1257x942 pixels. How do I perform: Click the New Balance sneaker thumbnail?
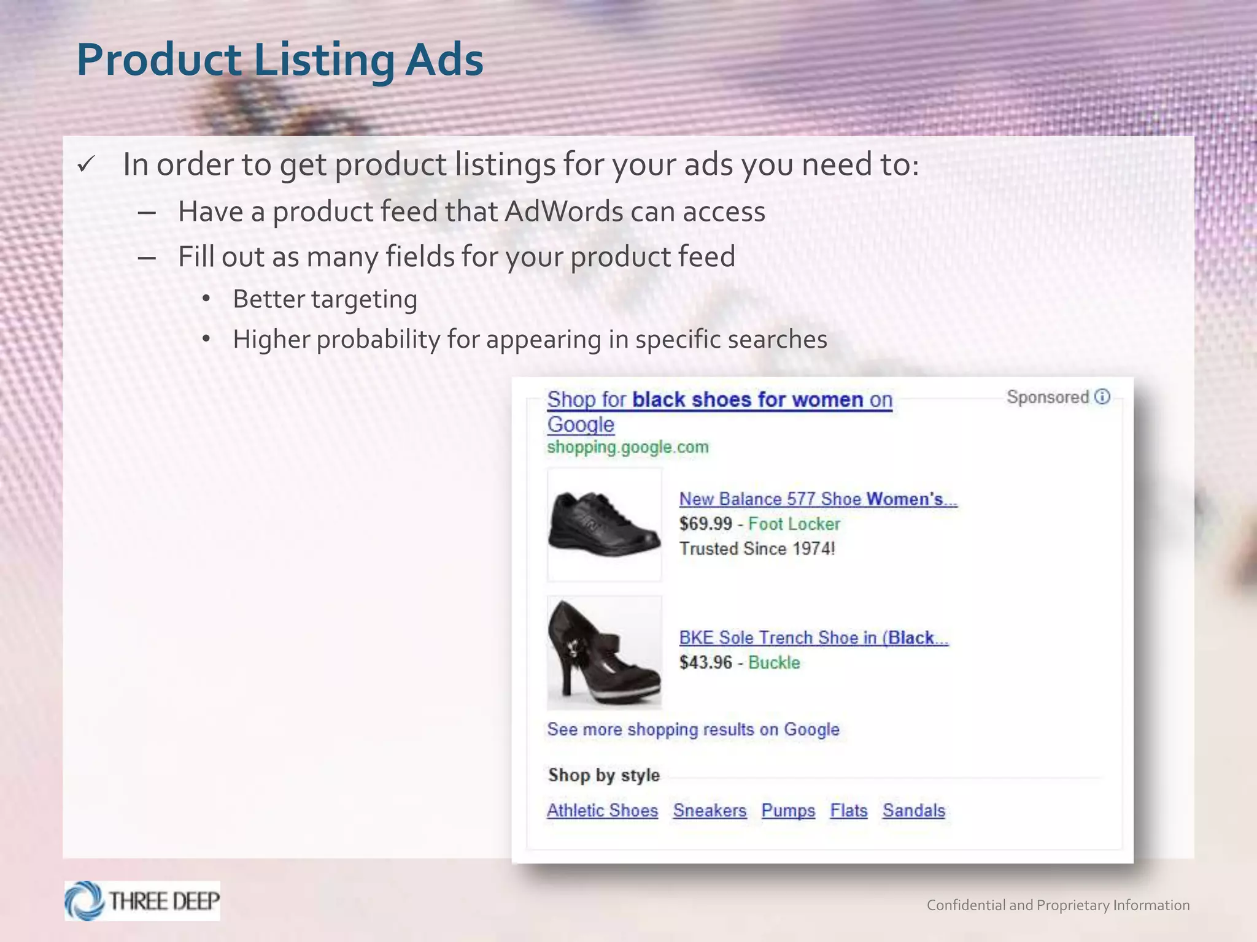pyautogui.click(x=605, y=525)
